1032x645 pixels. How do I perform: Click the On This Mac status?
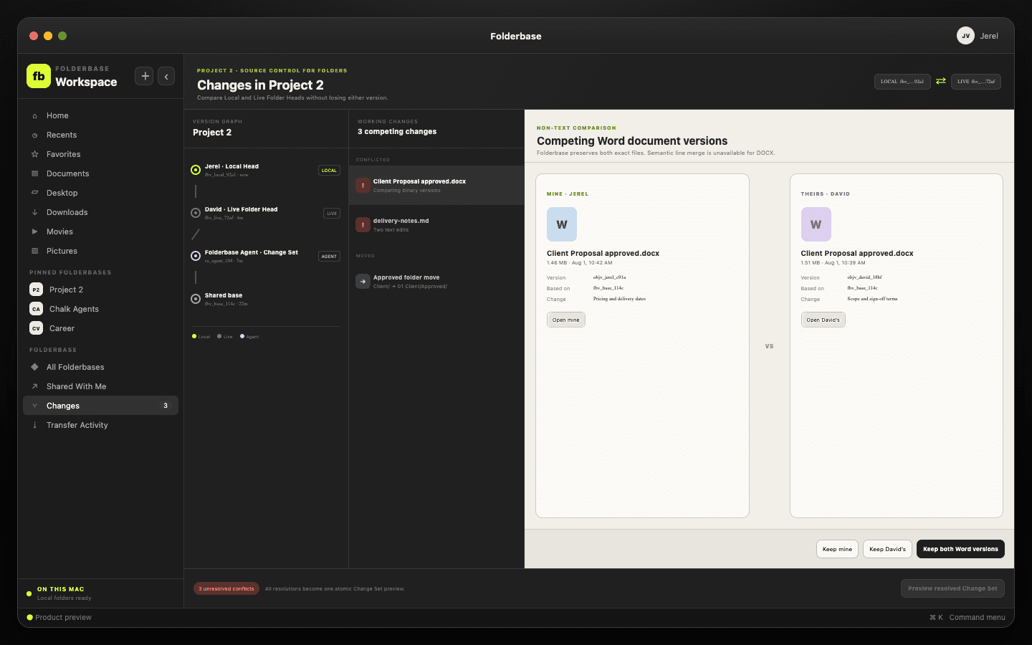[x=61, y=593]
